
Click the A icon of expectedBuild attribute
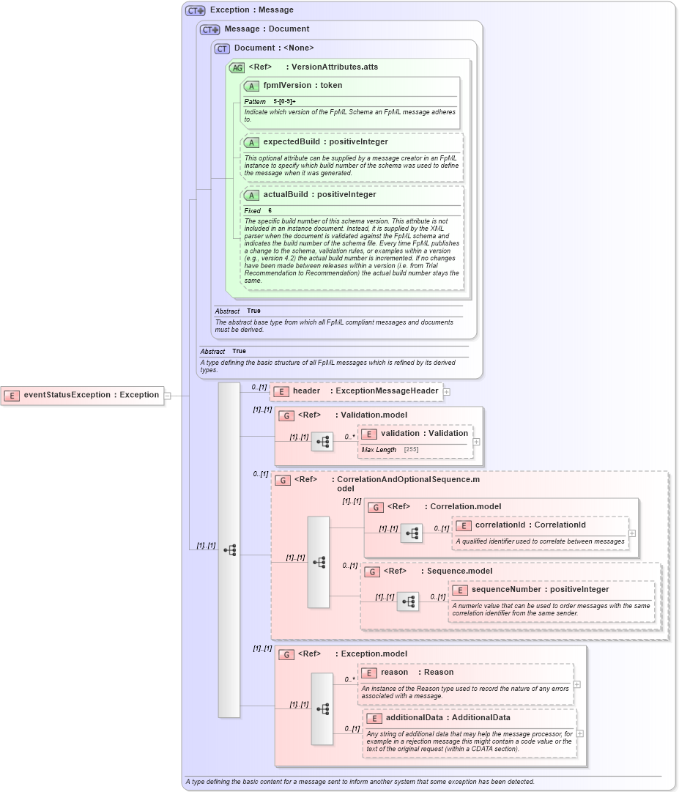(x=251, y=142)
